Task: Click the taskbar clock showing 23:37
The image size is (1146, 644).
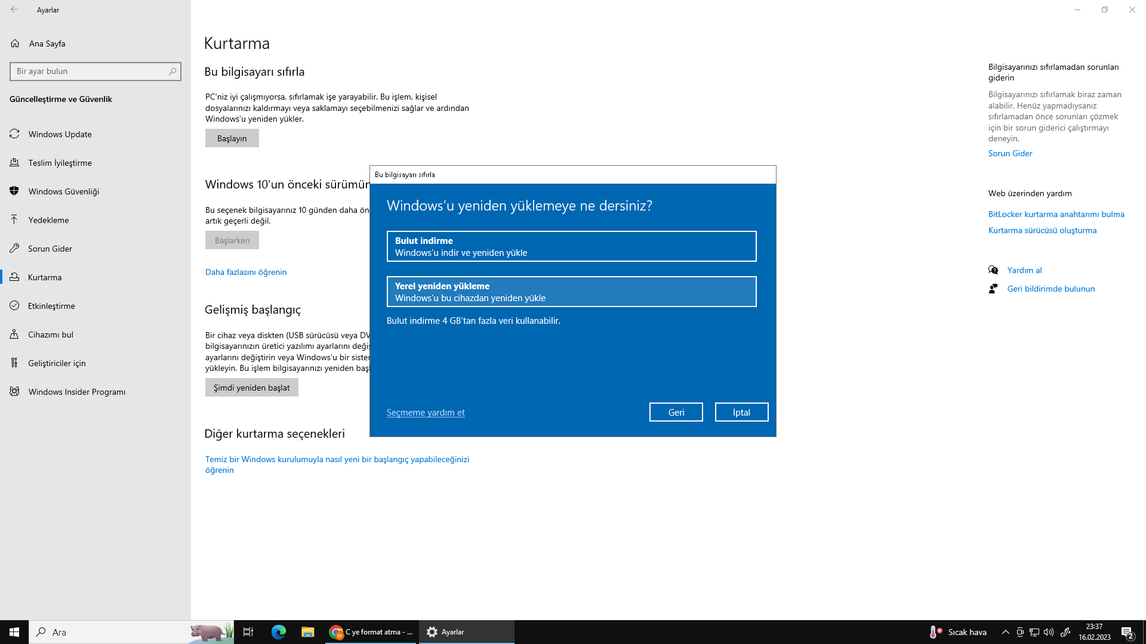Action: (1094, 632)
